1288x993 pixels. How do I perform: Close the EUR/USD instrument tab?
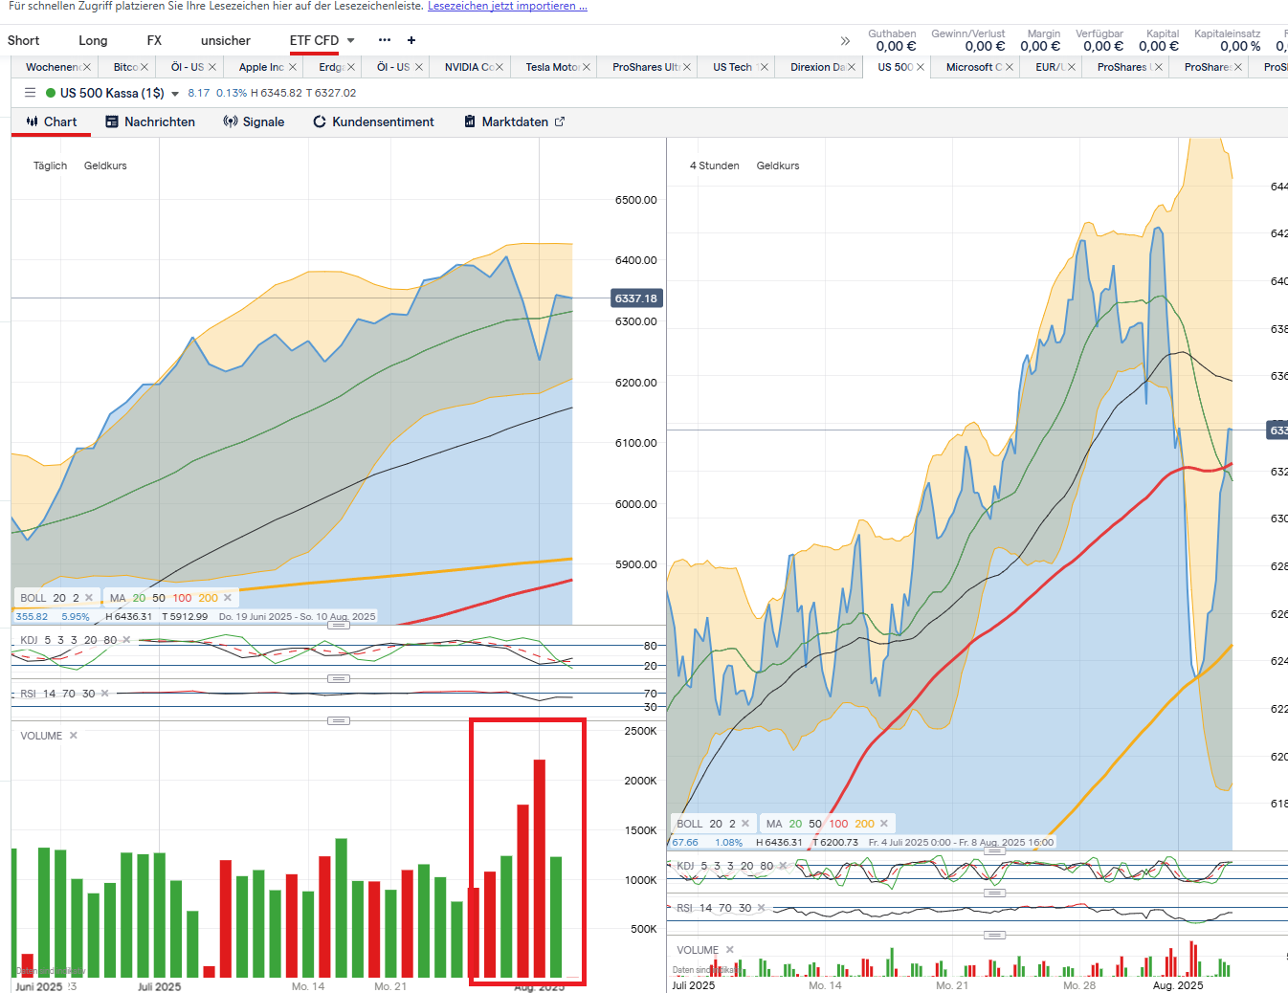(x=1072, y=67)
